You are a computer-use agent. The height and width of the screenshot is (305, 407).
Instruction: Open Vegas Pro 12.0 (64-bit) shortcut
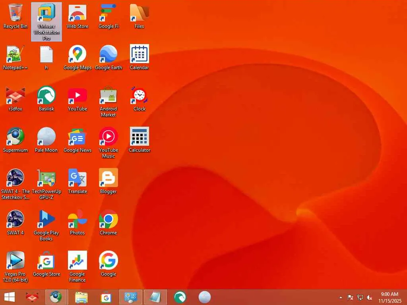click(x=16, y=266)
